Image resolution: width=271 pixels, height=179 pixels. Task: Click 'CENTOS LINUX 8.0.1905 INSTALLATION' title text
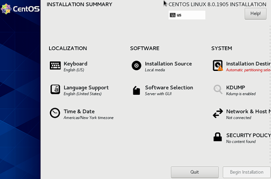[217, 4]
